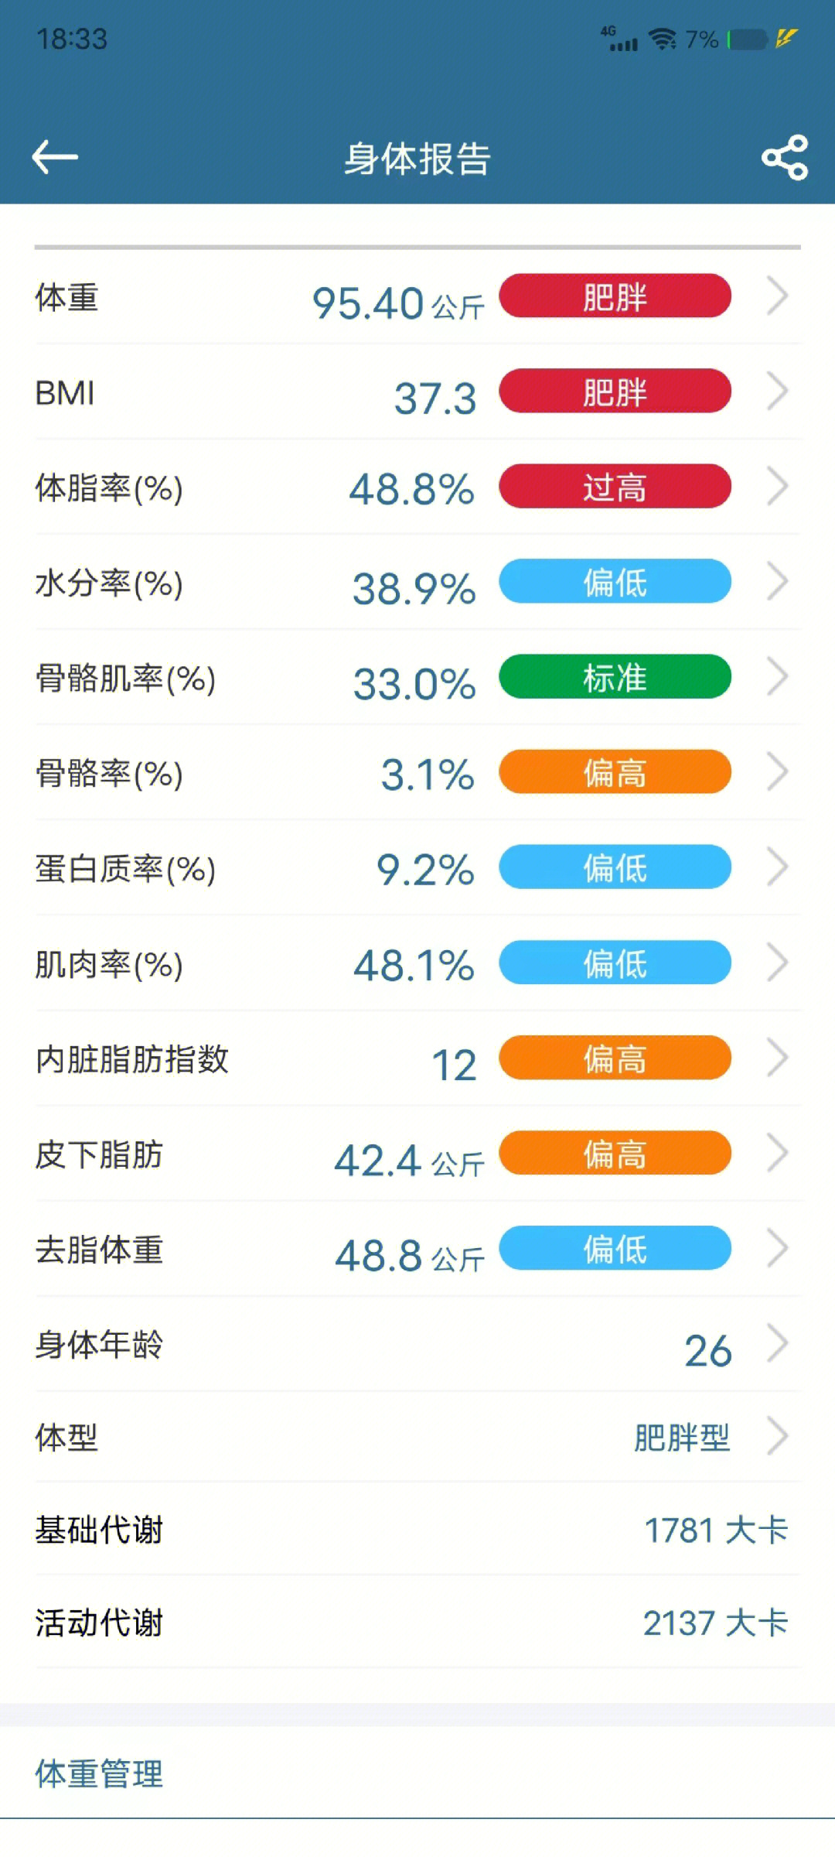
Task: Tap the 肥胖型 body type value
Action: click(682, 1438)
